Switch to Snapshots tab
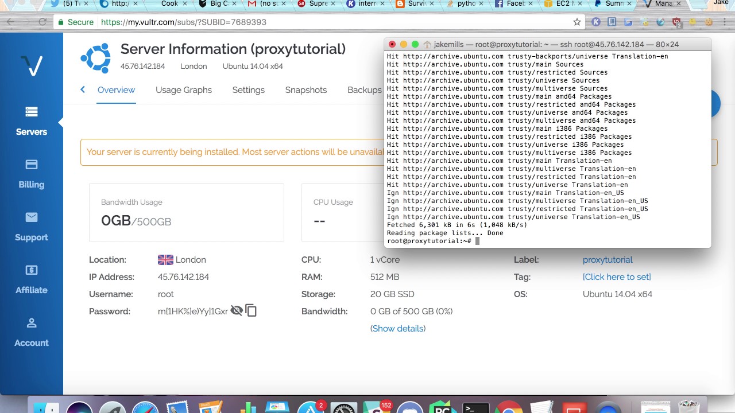 (x=306, y=90)
